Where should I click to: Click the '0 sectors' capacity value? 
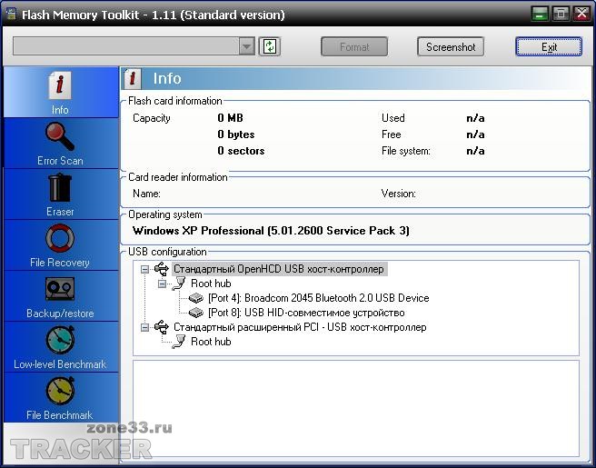(241, 151)
